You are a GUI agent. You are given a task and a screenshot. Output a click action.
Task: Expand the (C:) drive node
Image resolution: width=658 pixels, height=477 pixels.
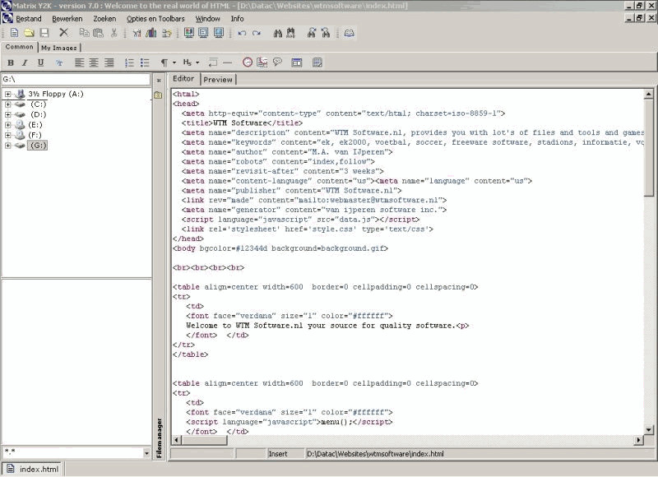[8, 104]
